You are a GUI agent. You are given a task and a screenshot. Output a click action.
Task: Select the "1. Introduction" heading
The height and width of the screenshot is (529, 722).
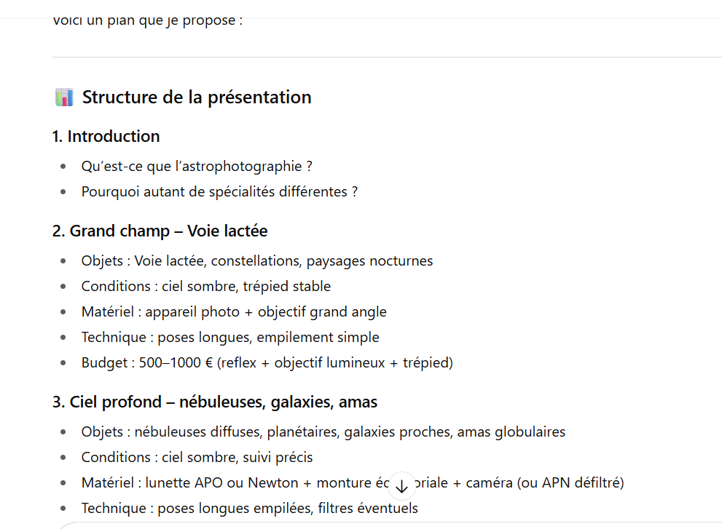[106, 136]
